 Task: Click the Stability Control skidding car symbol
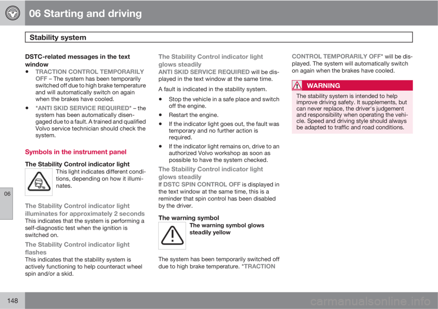point(39,182)
